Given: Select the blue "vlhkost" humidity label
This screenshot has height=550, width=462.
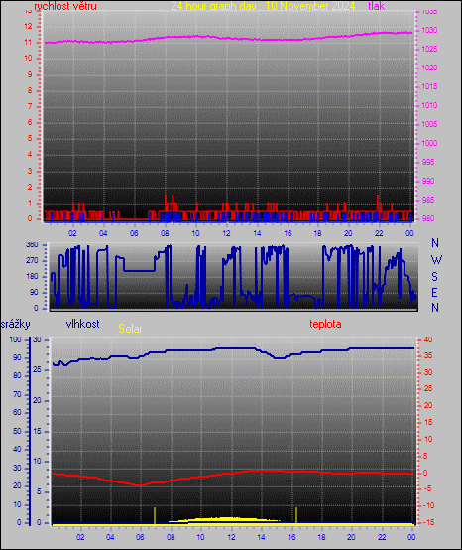Looking at the screenshot, I should 82,324.
